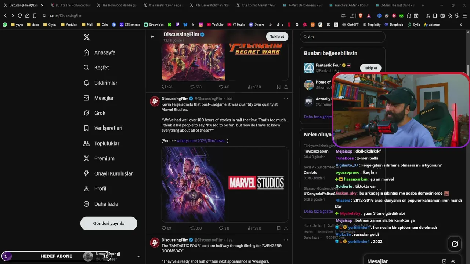Open the Marvel Studios post image

225,184
